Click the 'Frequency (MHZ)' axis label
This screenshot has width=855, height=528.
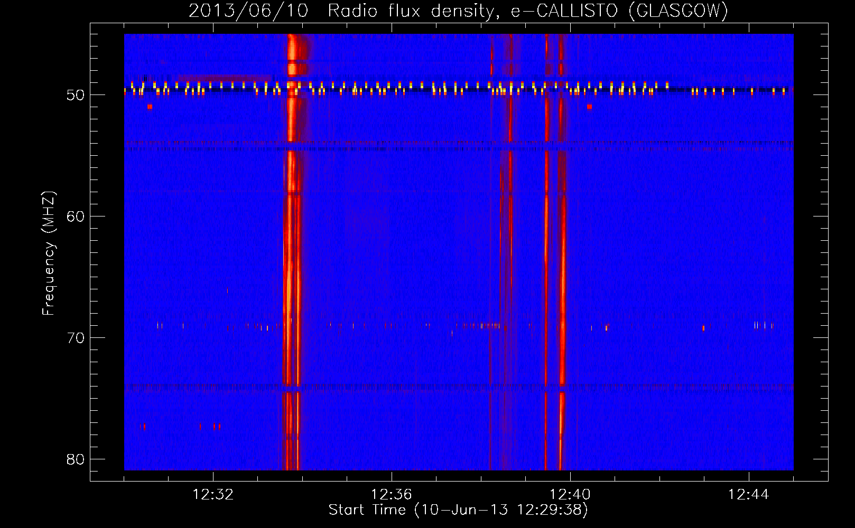coord(48,254)
